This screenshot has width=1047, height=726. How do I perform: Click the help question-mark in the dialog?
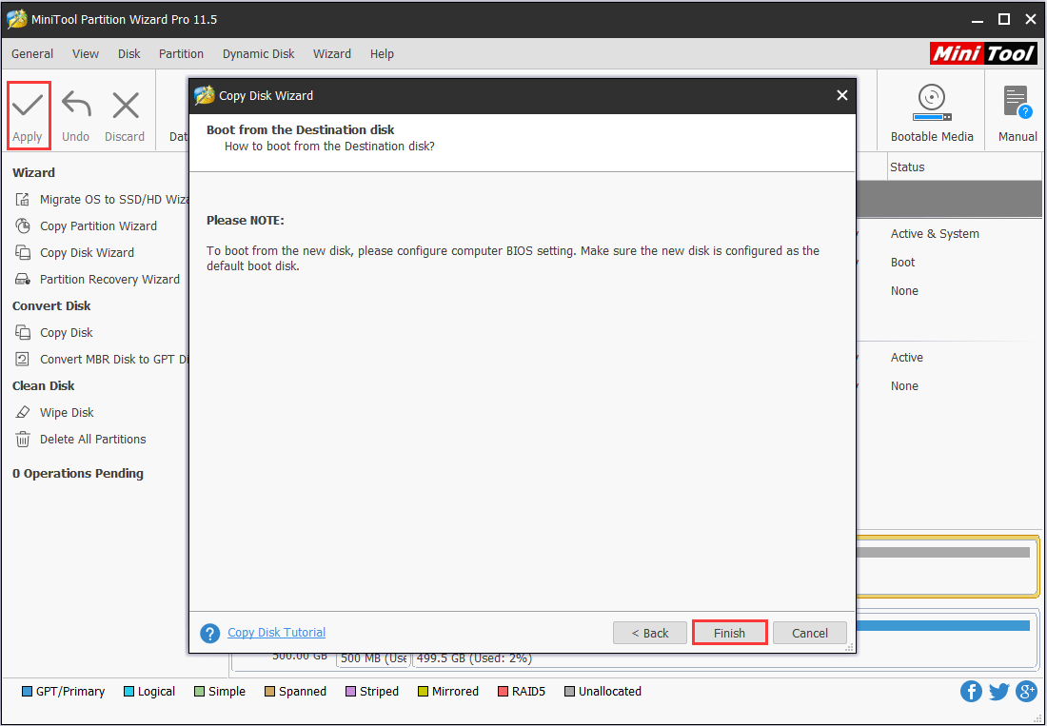point(209,633)
